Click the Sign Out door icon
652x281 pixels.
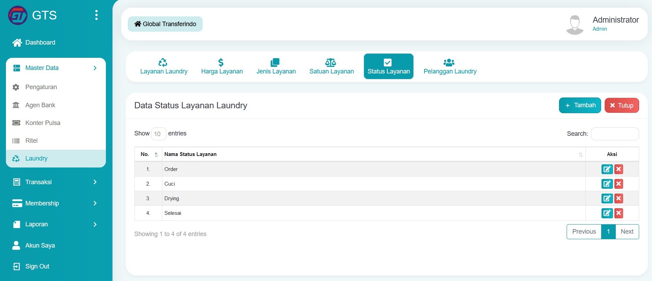[x=16, y=266]
